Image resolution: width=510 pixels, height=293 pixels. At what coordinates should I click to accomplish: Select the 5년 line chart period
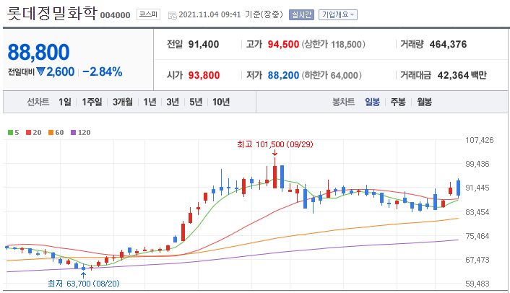[196, 102]
